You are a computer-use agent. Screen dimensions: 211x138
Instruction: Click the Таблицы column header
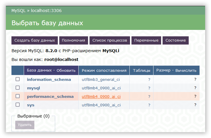[141, 70]
